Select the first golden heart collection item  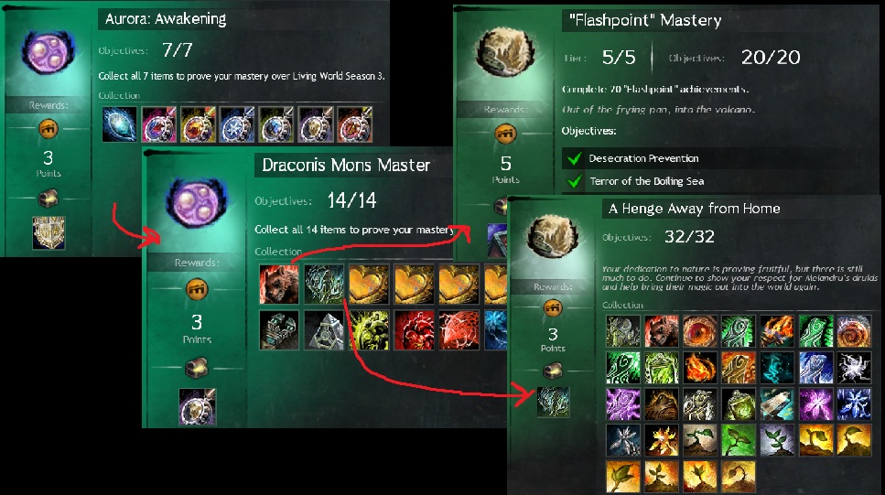pos(369,285)
